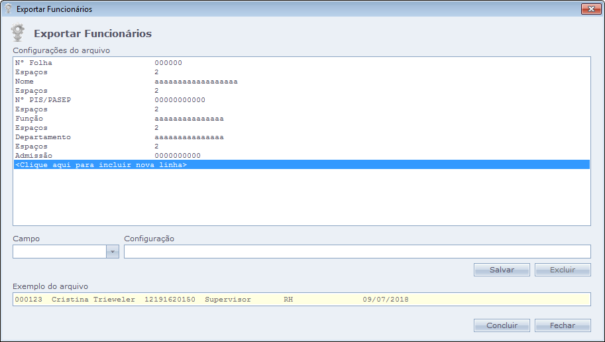Image resolution: width=605 pixels, height=342 pixels.
Task: Click the gear icon beside the Exportar Funcionários heading
Action: (19, 33)
